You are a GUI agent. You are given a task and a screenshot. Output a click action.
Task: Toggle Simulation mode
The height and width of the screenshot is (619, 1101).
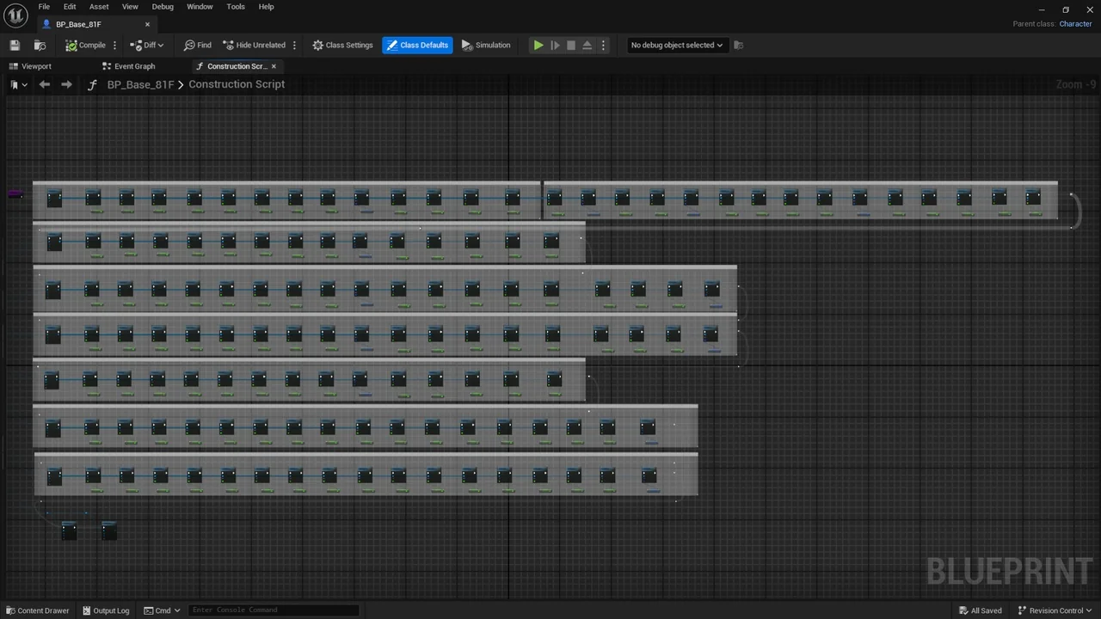[486, 46]
